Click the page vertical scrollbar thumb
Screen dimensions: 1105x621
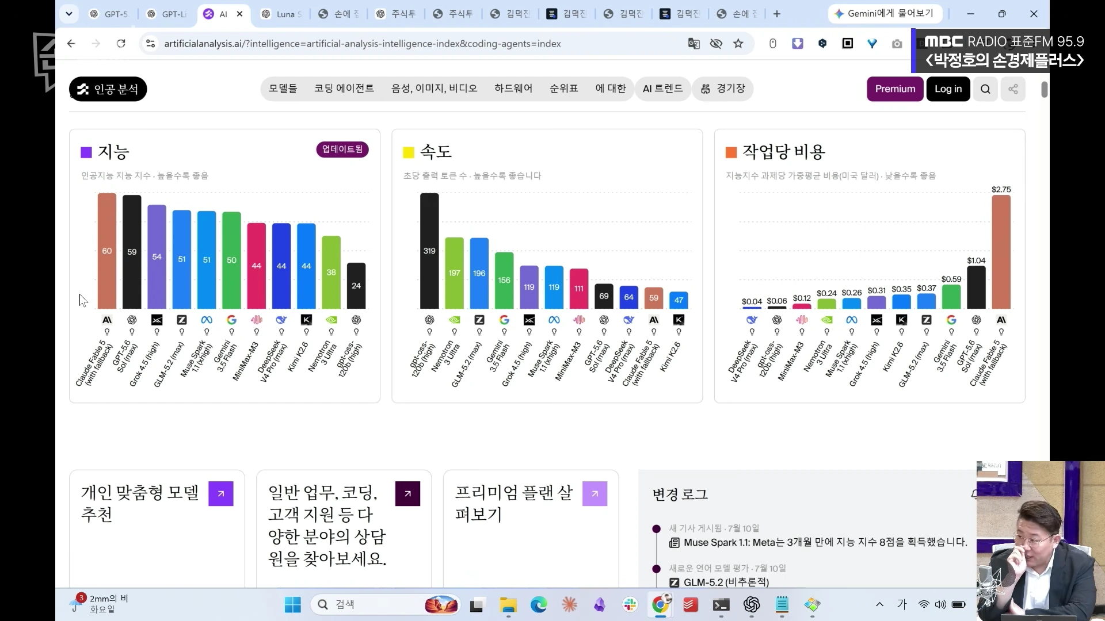tap(1044, 90)
